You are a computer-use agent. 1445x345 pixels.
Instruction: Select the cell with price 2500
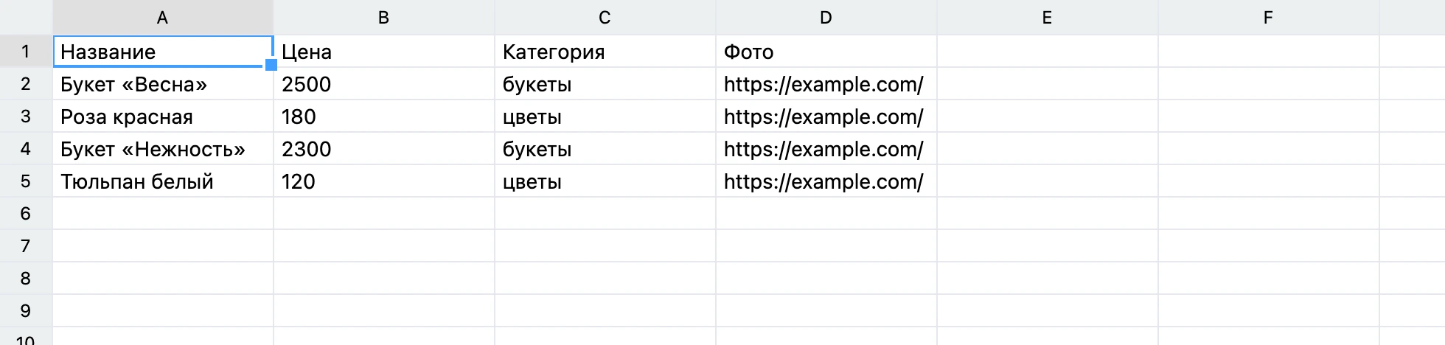[384, 84]
